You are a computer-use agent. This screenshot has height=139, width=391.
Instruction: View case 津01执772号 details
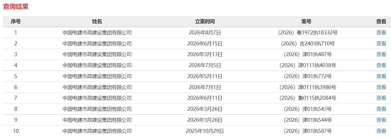coord(381,76)
